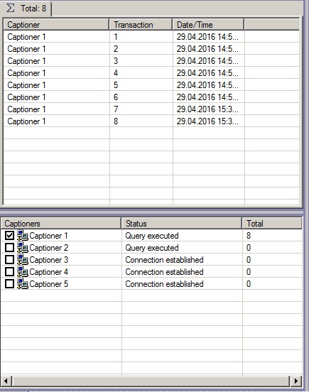Click the Captioner 3 network computer icon
Image resolution: width=309 pixels, height=392 pixels.
pos(23,259)
